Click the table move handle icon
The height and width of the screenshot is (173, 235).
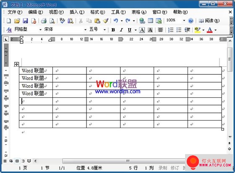[x=16, y=65]
